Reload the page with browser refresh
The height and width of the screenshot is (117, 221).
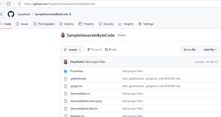coord(8,4)
